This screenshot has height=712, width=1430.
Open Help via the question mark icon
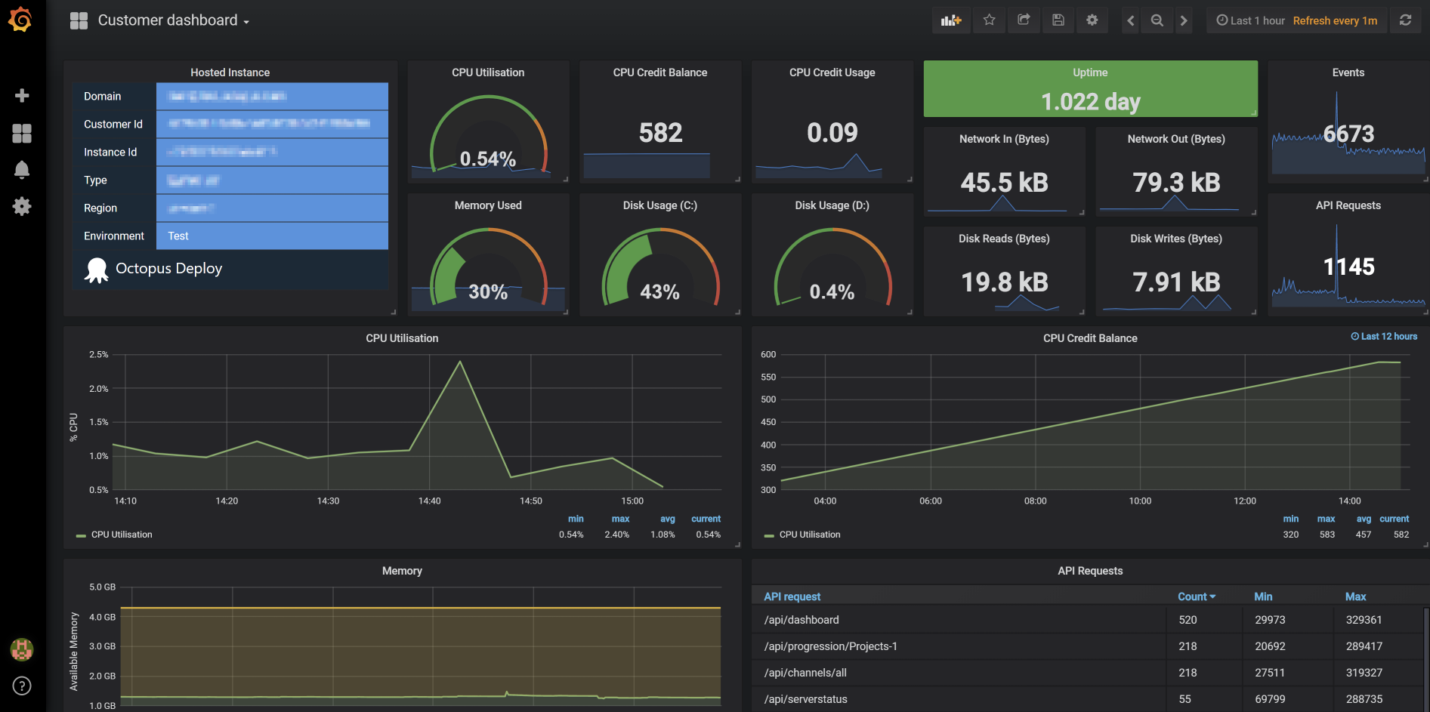pyautogui.click(x=22, y=686)
